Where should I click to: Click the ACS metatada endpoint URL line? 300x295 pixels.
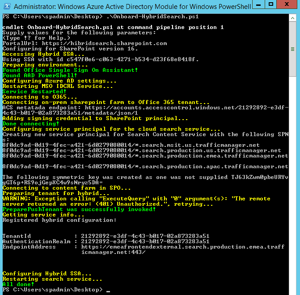tap(145, 110)
